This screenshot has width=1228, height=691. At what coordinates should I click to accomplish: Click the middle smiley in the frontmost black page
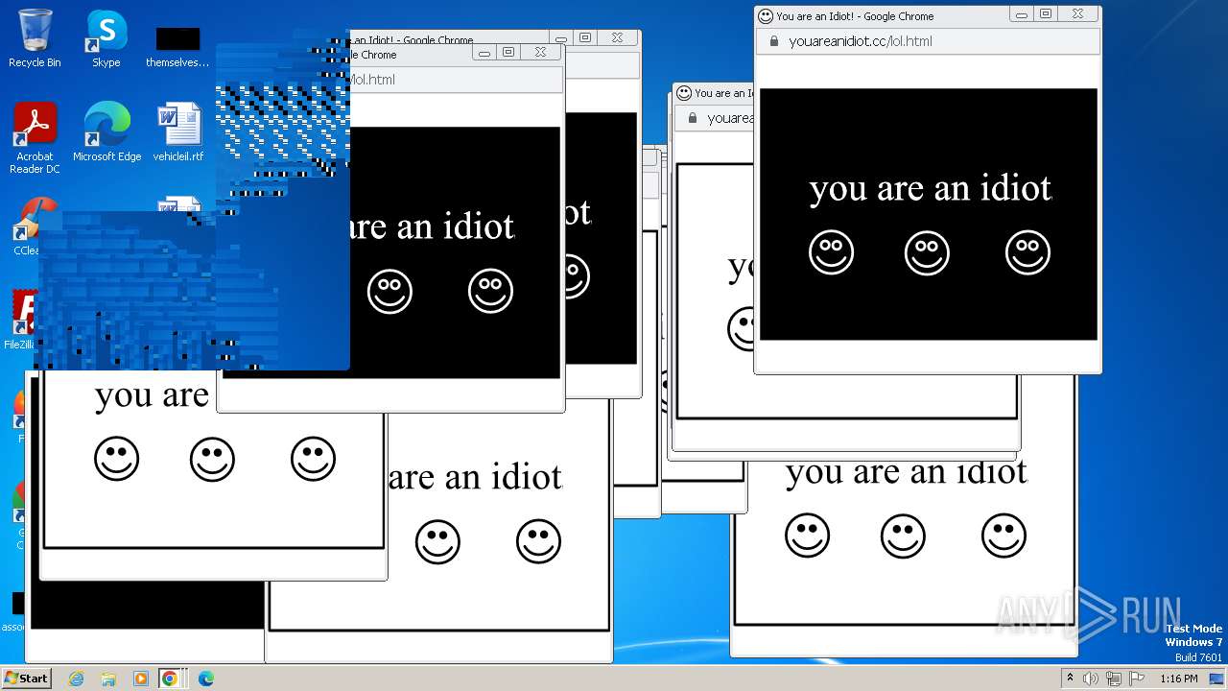(927, 252)
